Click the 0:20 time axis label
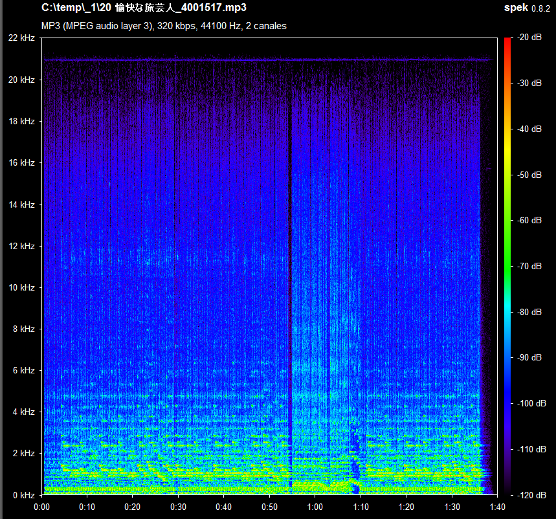Image resolution: width=556 pixels, height=519 pixels. [x=133, y=507]
